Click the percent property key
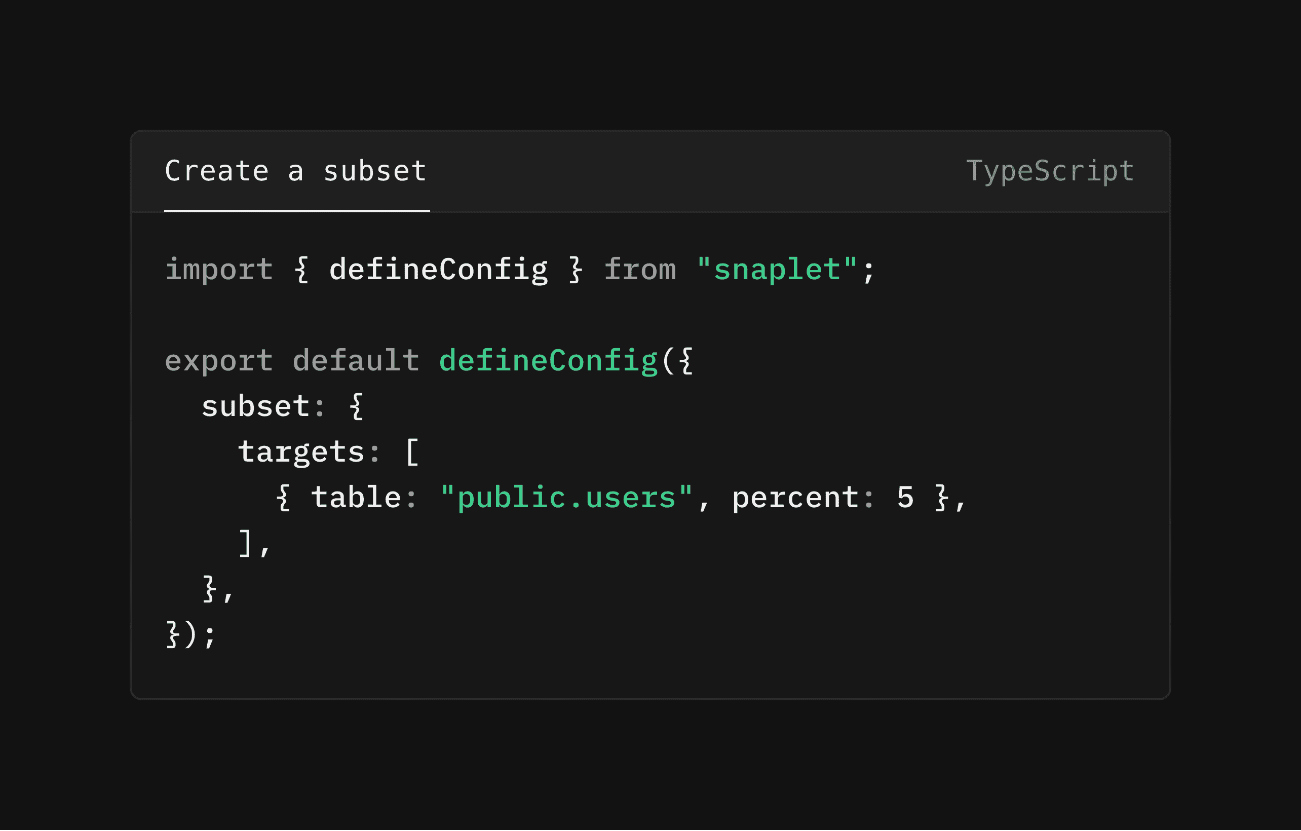Screen dimensions: 1301x831 [795, 498]
